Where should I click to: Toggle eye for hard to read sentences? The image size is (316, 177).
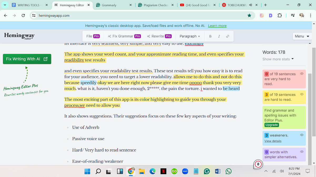[302, 94]
